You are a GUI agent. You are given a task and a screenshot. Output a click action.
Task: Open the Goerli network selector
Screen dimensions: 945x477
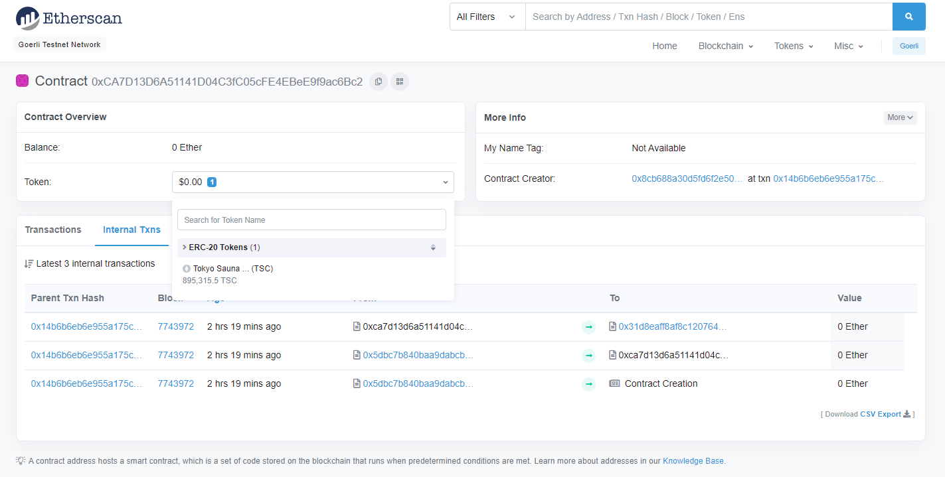(908, 46)
